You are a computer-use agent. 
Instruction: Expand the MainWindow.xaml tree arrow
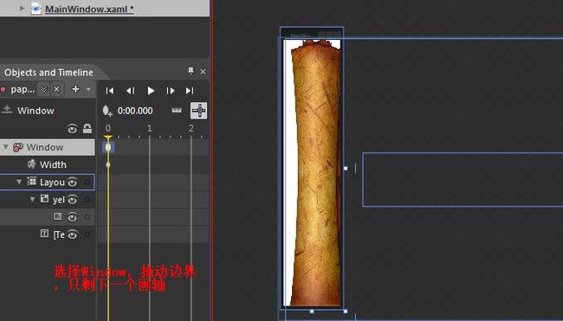pyautogui.click(x=22, y=8)
